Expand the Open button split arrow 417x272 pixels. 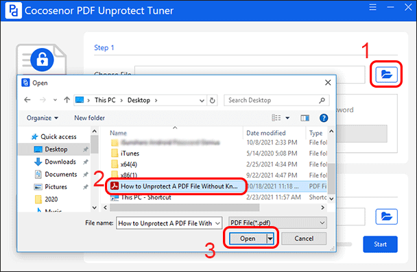pos(270,238)
